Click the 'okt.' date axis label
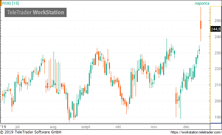 (119, 127)
